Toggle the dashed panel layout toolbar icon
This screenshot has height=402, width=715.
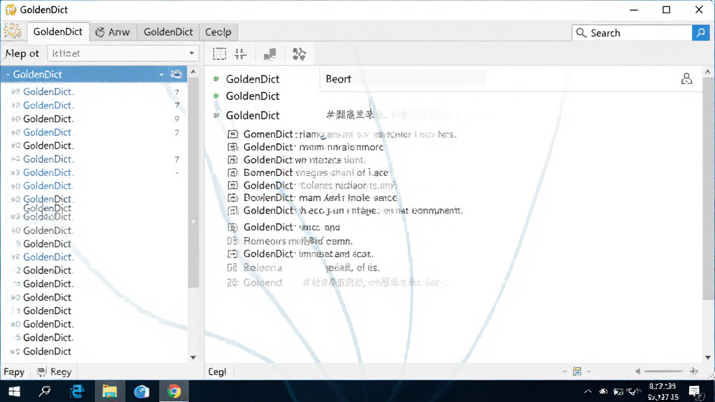click(219, 54)
